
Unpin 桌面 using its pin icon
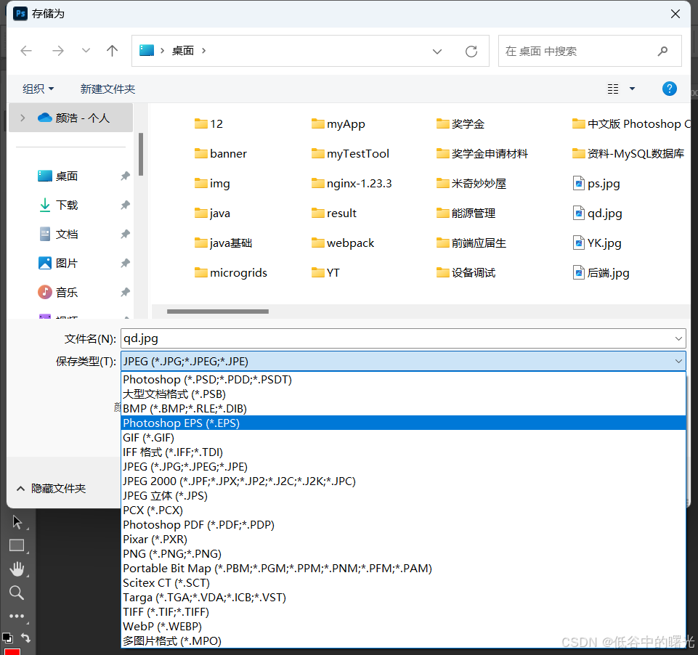pos(125,176)
